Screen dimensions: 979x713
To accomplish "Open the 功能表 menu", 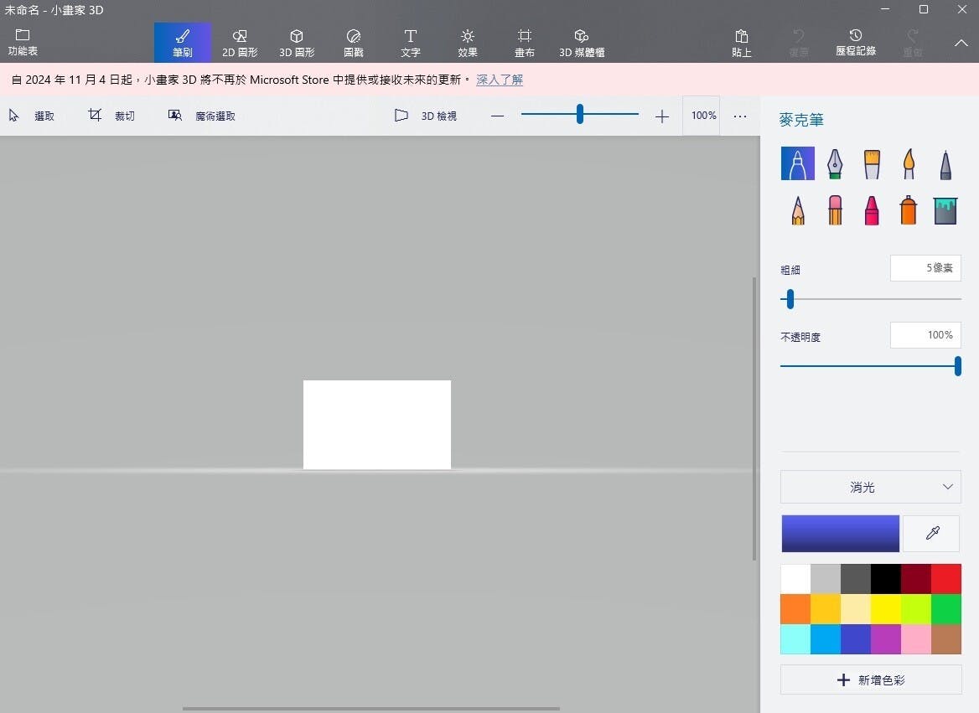I will pyautogui.click(x=23, y=43).
